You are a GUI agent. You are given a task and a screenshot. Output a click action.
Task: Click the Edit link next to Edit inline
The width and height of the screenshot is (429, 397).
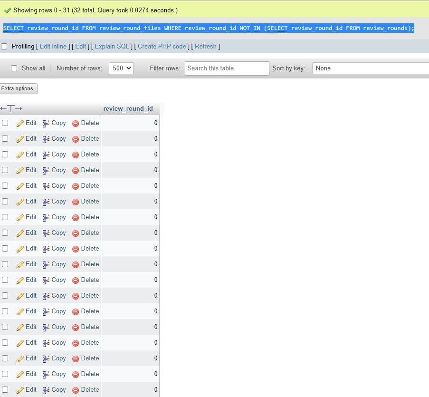[x=81, y=46]
